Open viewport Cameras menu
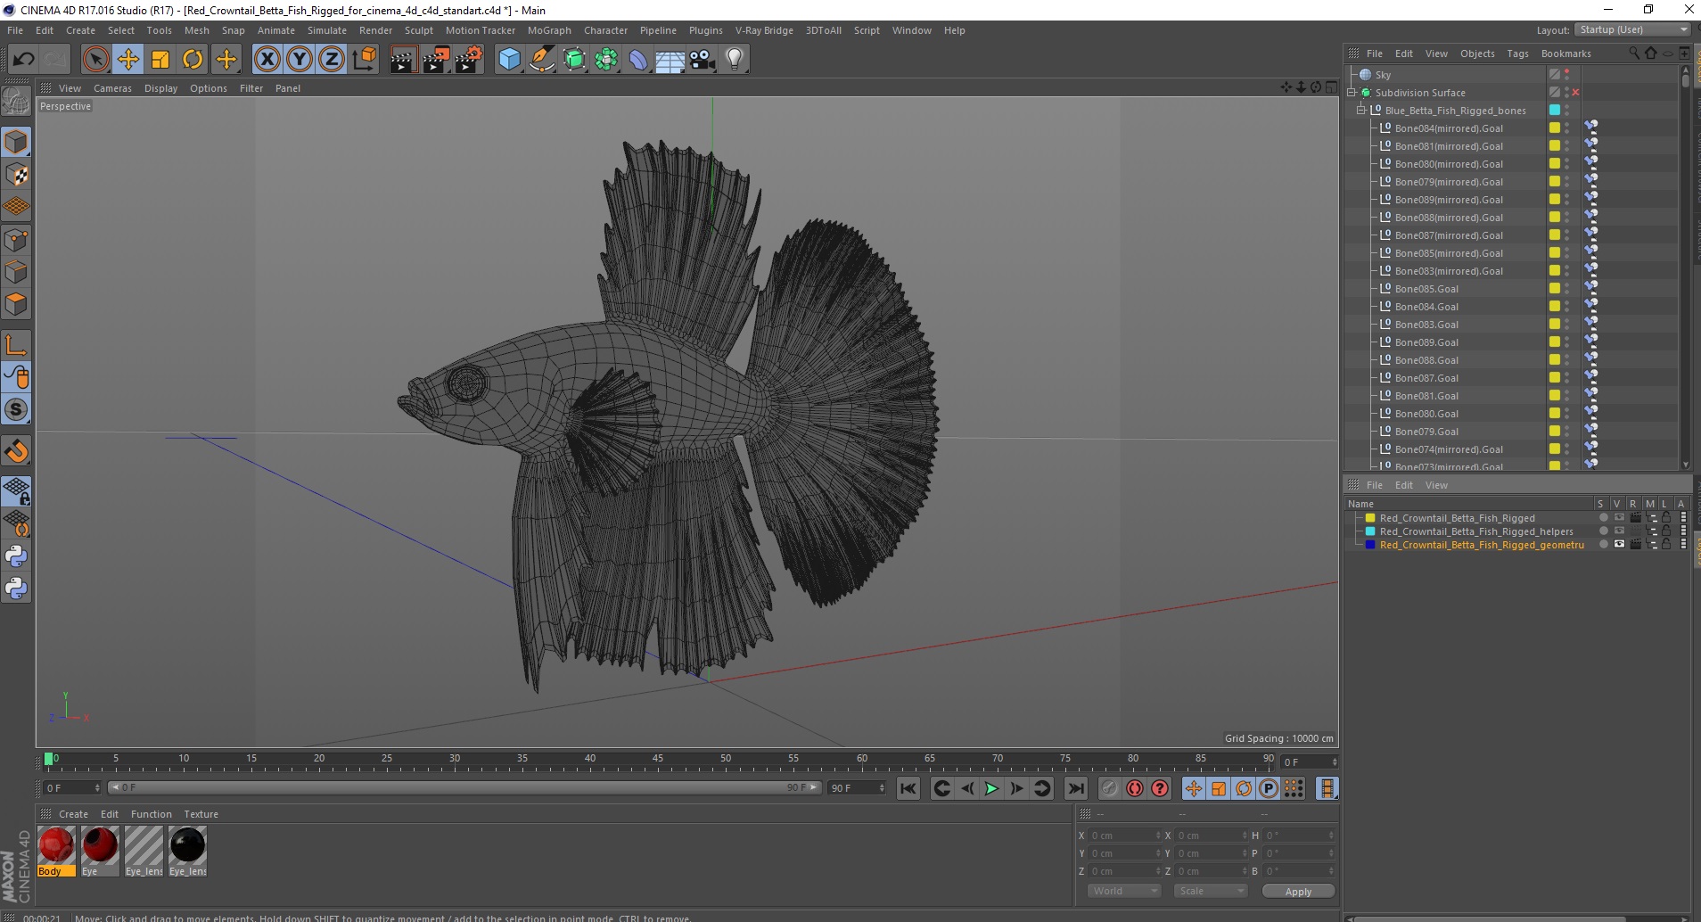Viewport: 1701px width, 922px height. [112, 88]
